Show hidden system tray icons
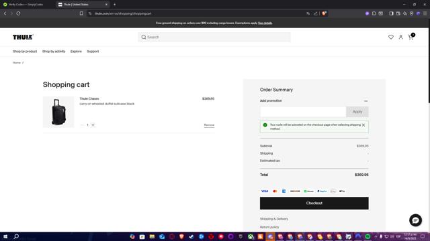 [x=376, y=236]
